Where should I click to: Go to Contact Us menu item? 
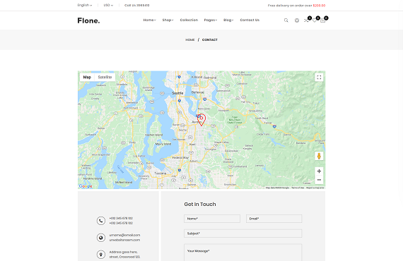click(x=250, y=20)
